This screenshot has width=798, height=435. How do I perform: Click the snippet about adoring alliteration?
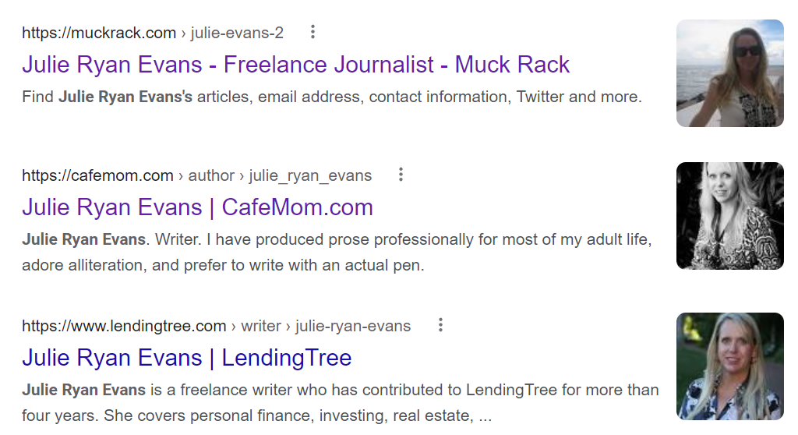(337, 252)
